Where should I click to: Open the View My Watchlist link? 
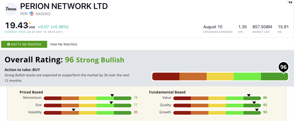(x=63, y=44)
